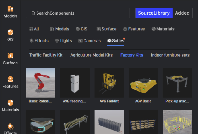This screenshot has height=134, width=198.
Task: Select the Pick-up machine thumbnail
Action: (177, 83)
